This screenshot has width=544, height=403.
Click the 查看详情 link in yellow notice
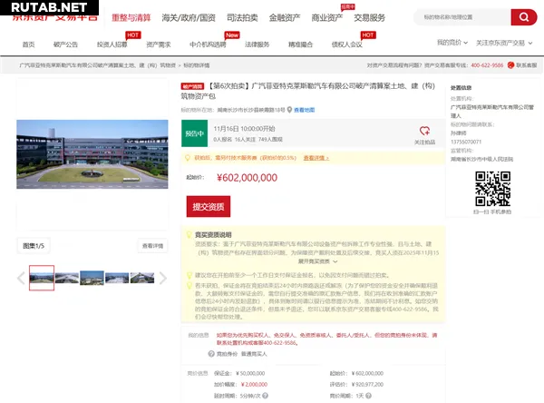(x=316, y=157)
